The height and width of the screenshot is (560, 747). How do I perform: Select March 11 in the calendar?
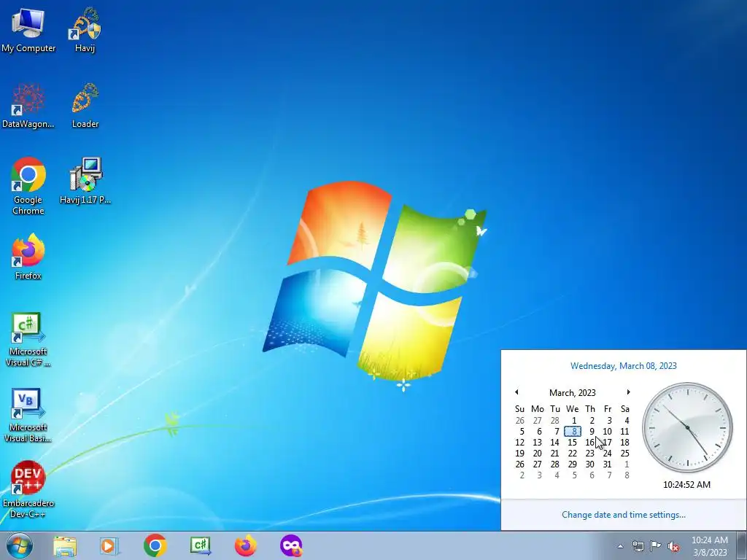point(624,432)
